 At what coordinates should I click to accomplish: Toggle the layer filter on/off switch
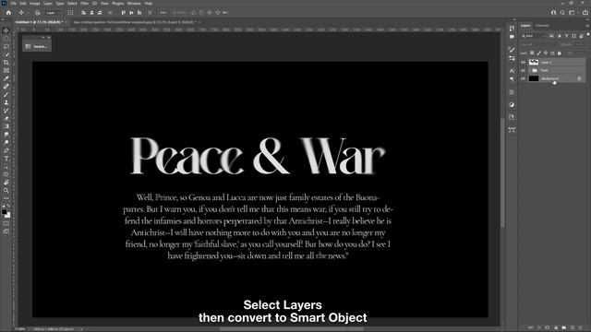pyautogui.click(x=588, y=35)
